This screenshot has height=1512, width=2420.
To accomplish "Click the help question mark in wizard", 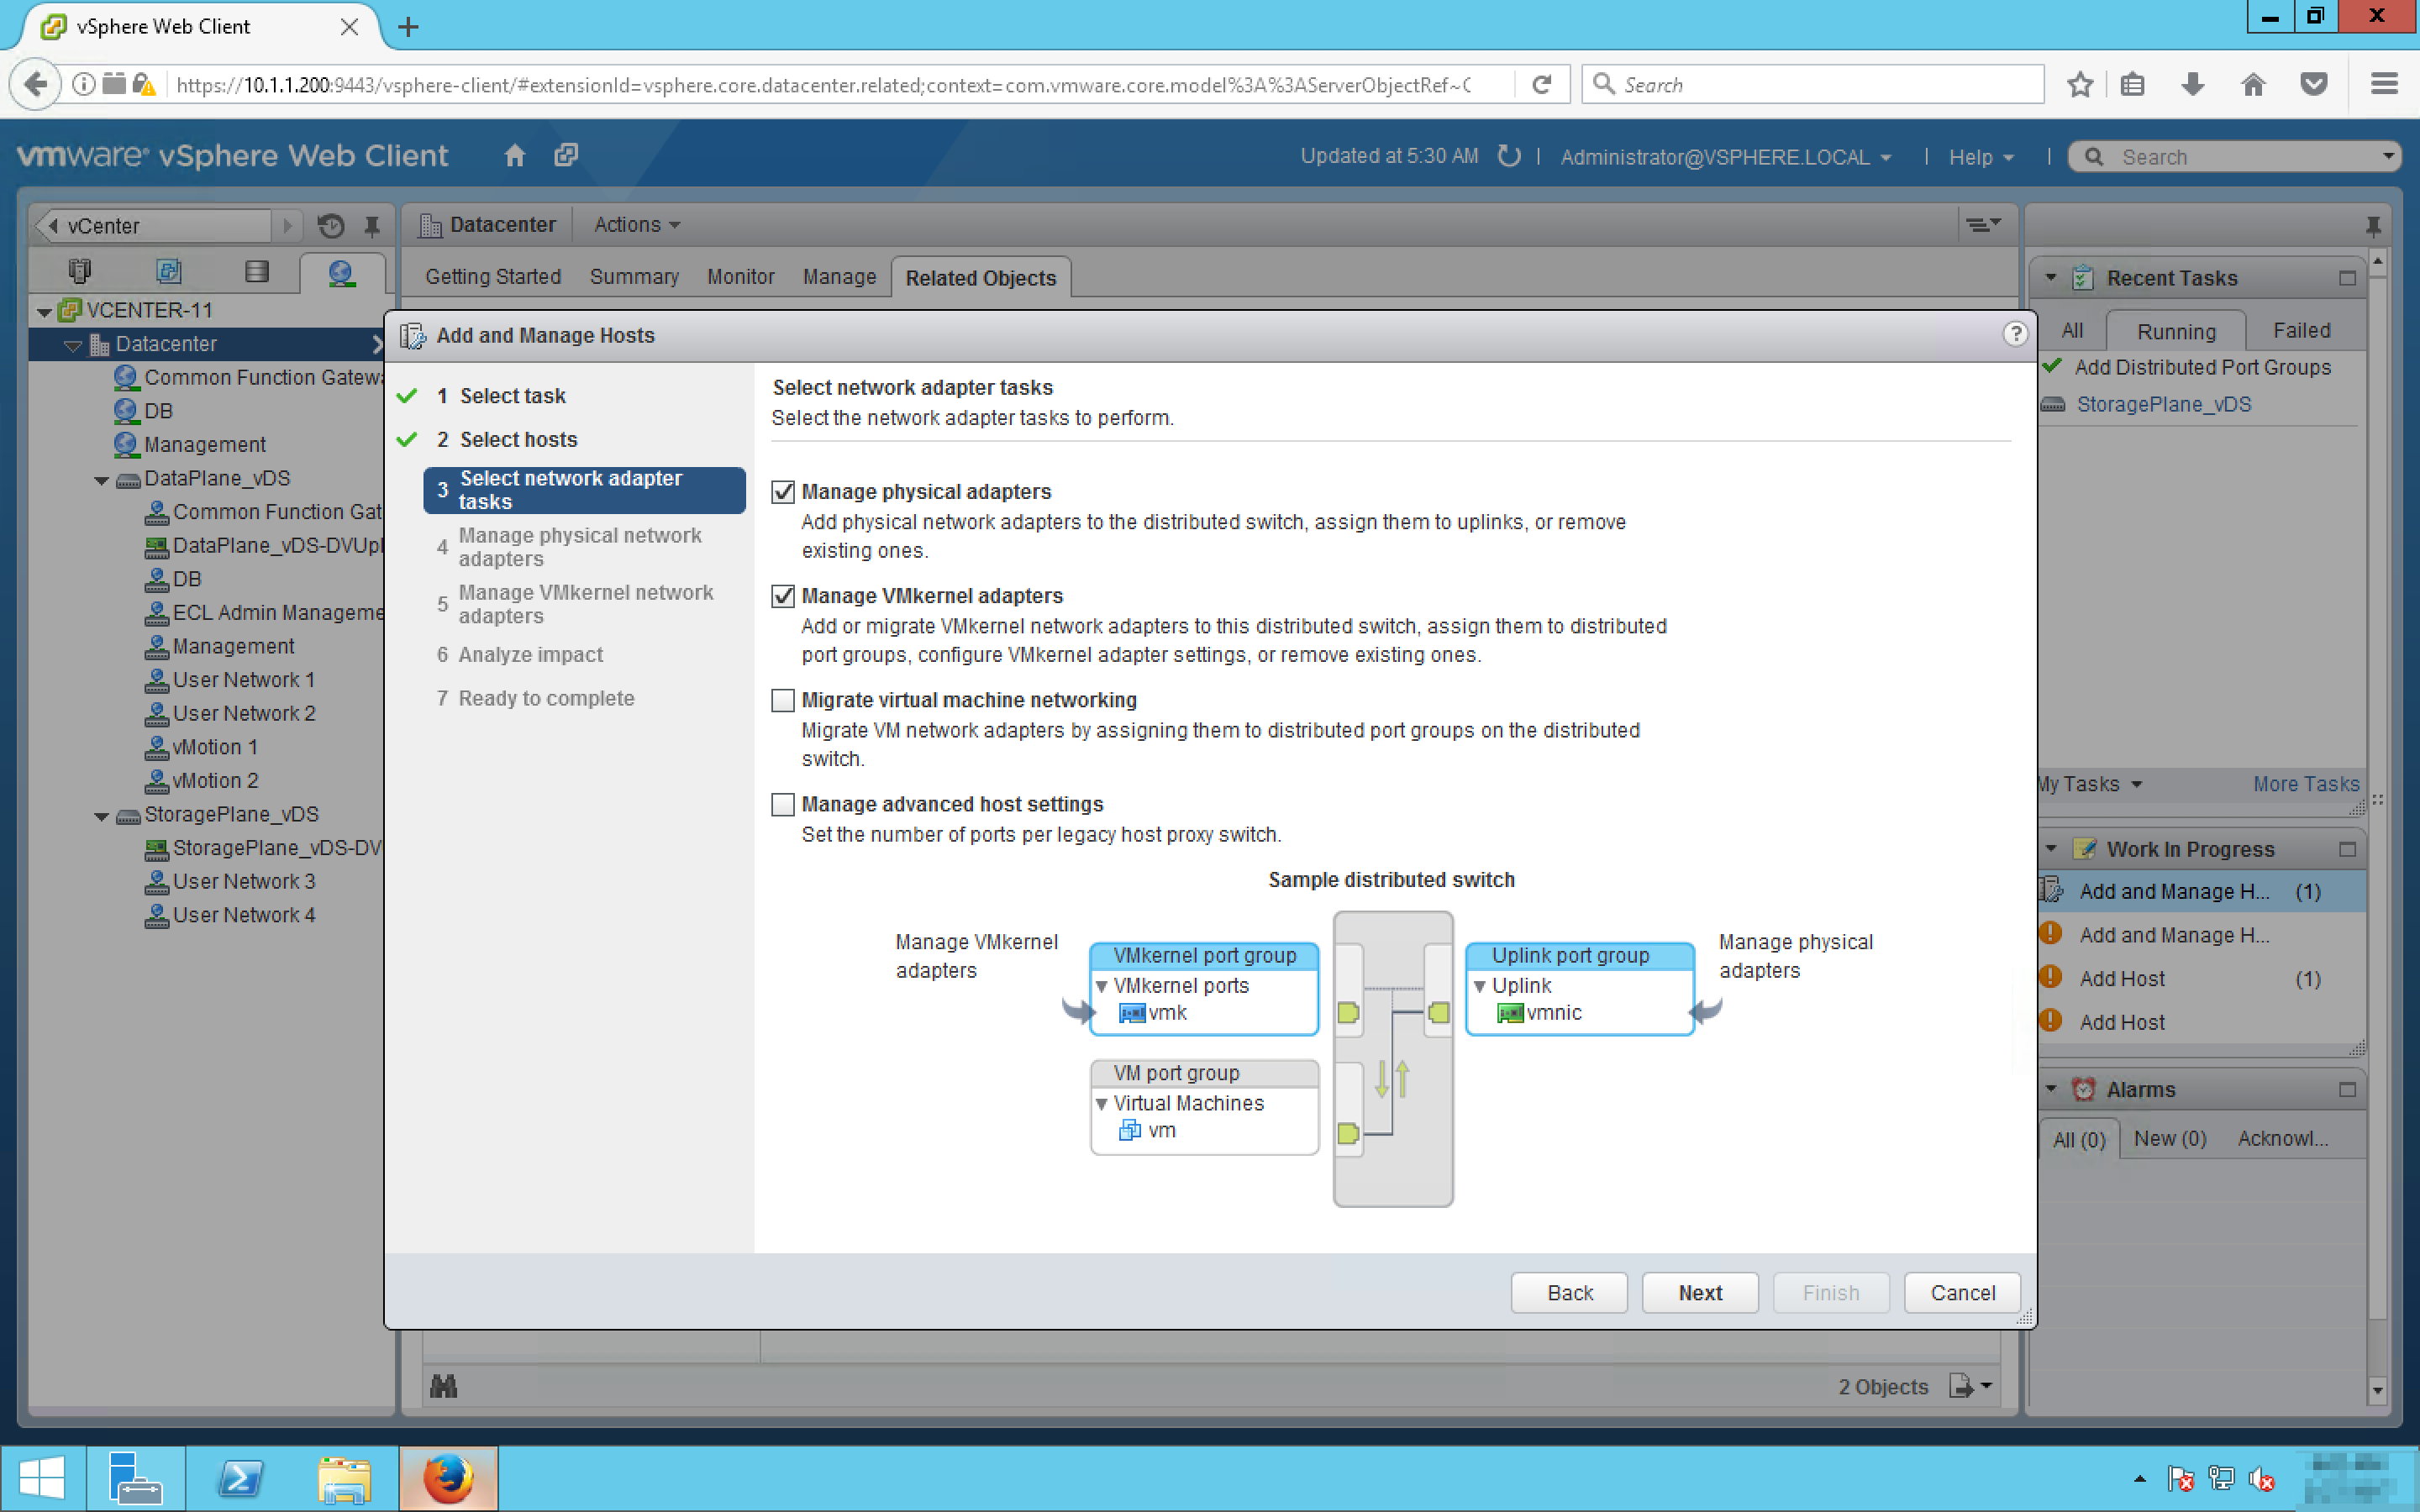I will (x=2014, y=334).
